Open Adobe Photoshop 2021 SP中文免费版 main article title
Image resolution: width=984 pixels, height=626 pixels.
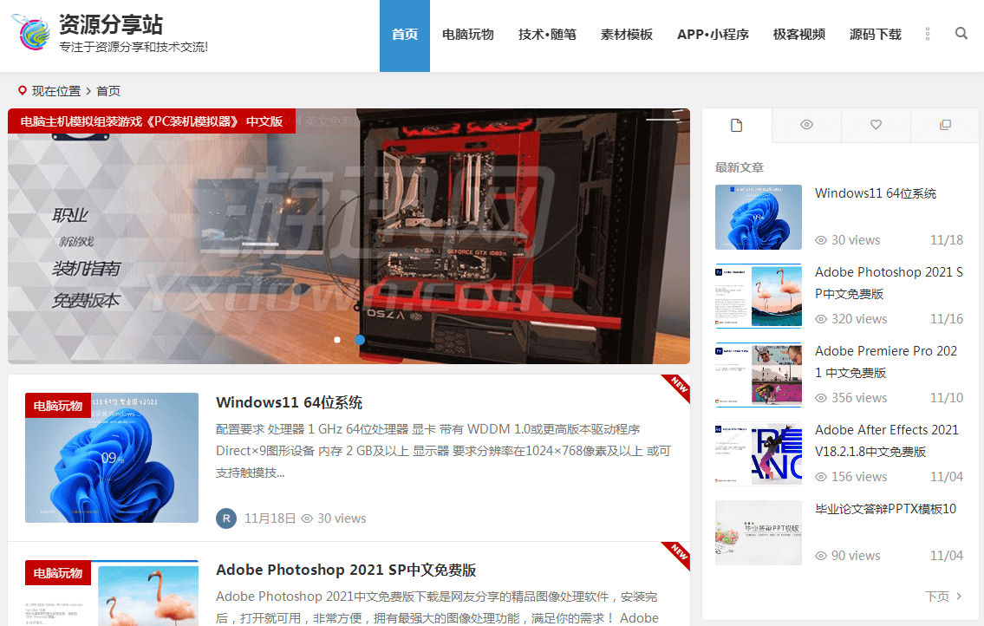[346, 570]
